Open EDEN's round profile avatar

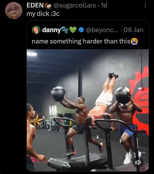coord(14,10)
